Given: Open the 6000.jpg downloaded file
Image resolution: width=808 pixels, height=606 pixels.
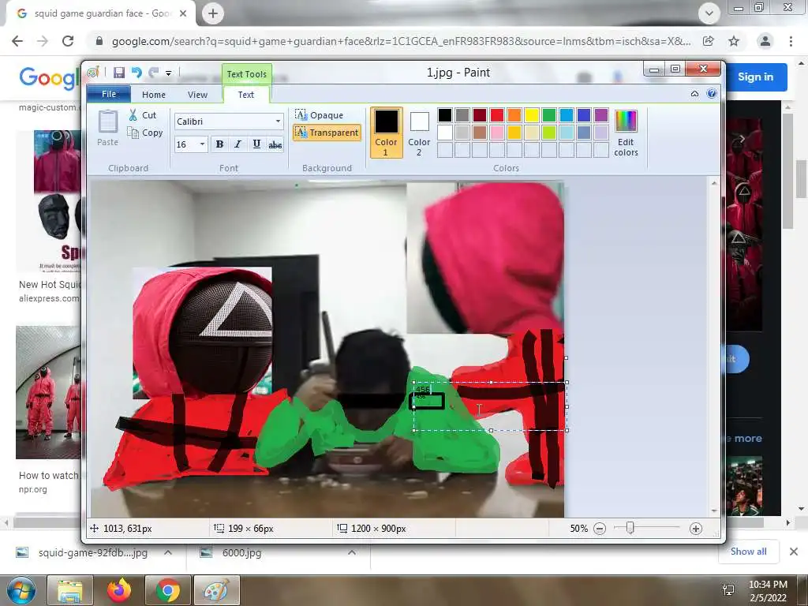Looking at the screenshot, I should point(241,553).
